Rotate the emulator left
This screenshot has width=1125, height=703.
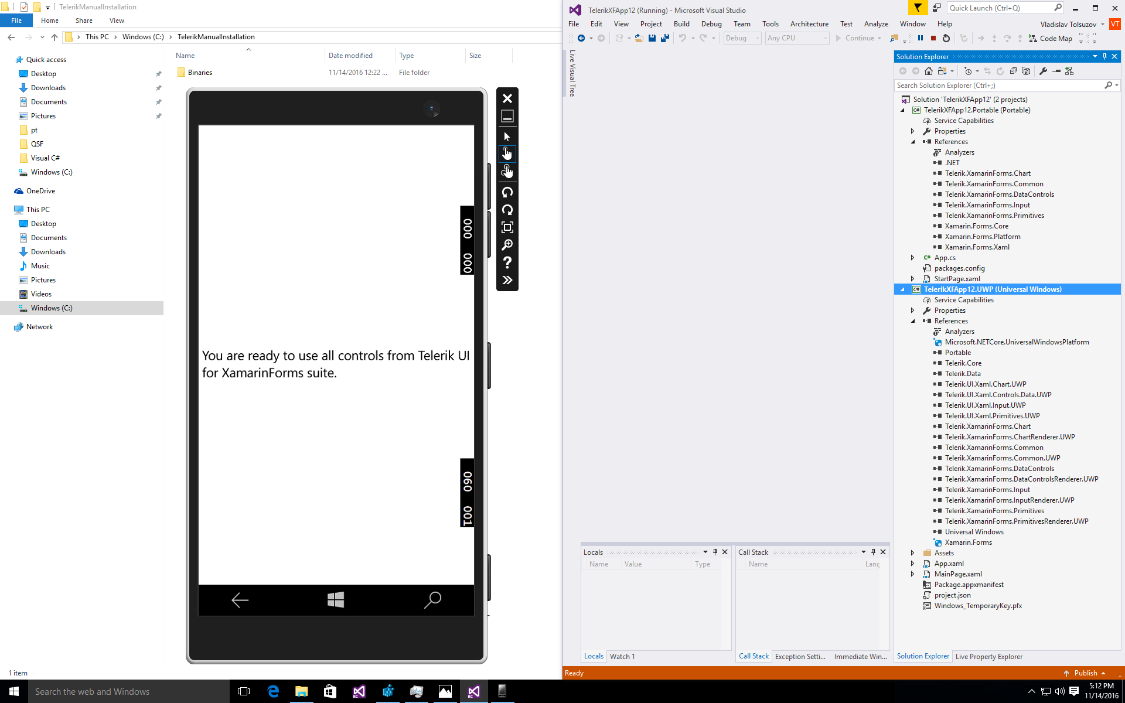507,192
